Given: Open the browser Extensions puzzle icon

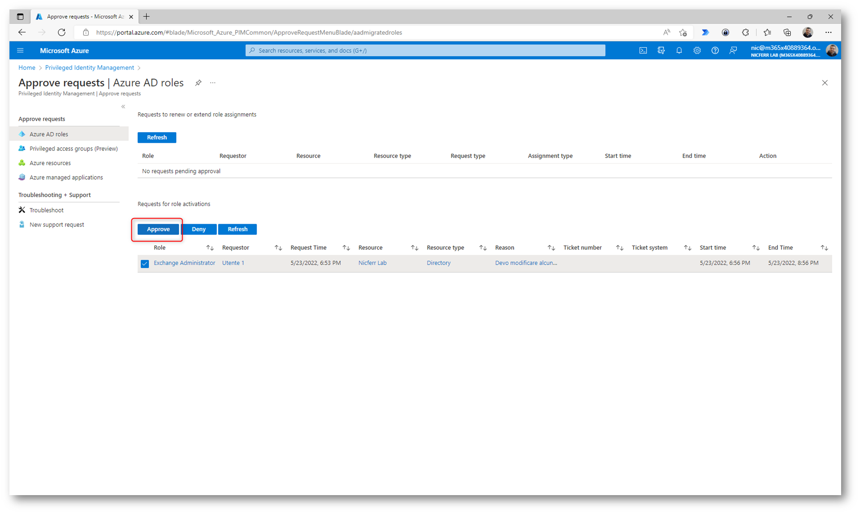Looking at the screenshot, I should point(745,32).
